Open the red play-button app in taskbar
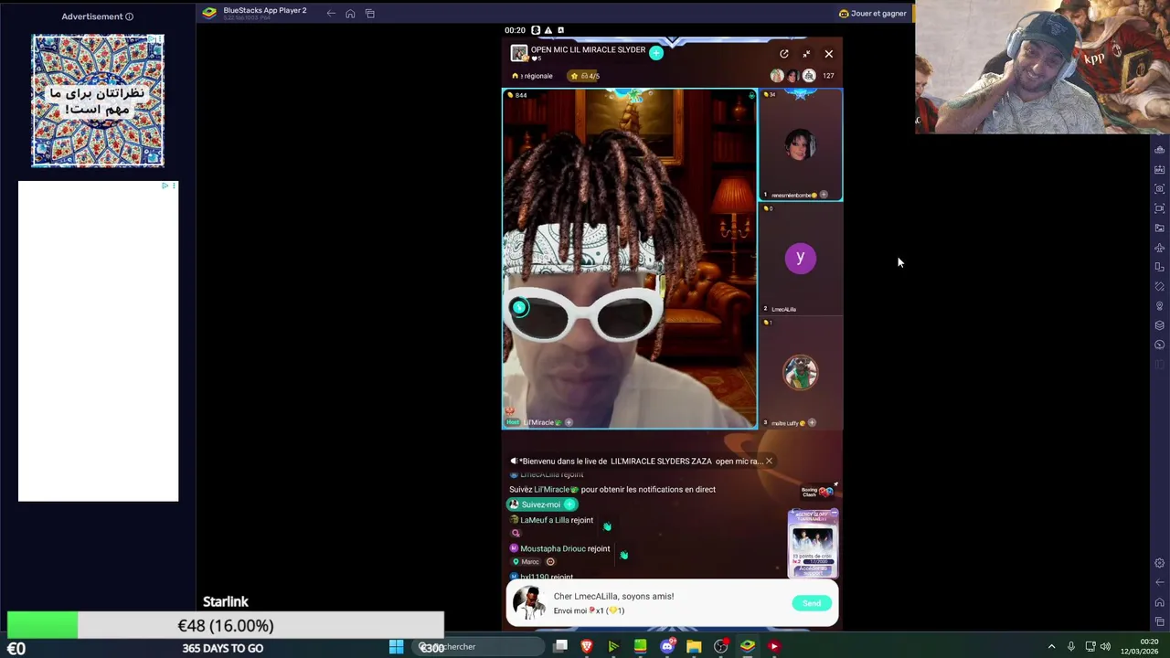Screen dimensions: 1170x658 774,647
